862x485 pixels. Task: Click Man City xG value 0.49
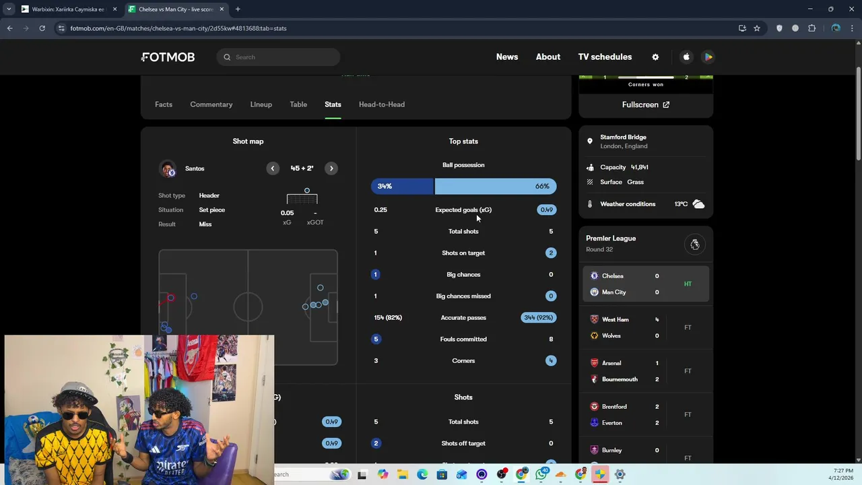(546, 210)
